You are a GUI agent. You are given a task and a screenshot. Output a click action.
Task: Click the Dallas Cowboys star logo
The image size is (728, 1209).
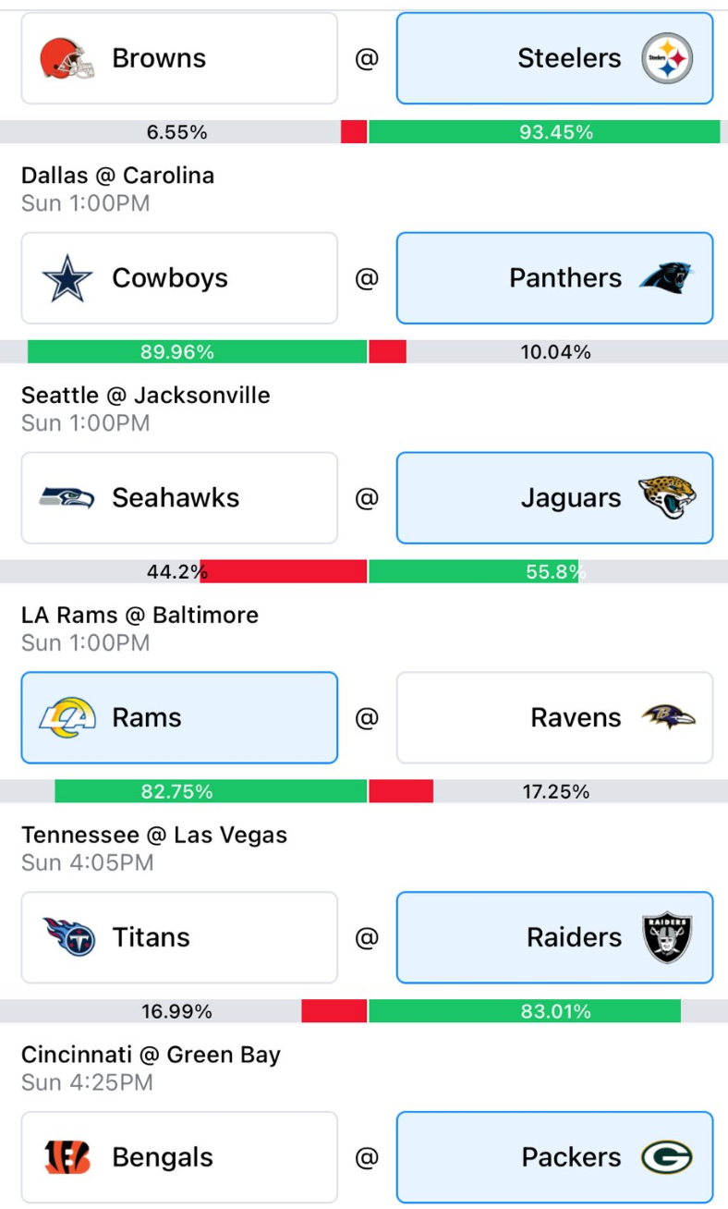click(x=67, y=278)
